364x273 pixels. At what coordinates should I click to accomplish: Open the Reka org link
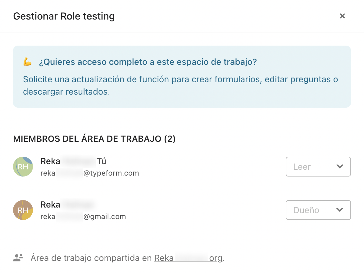tap(188, 258)
